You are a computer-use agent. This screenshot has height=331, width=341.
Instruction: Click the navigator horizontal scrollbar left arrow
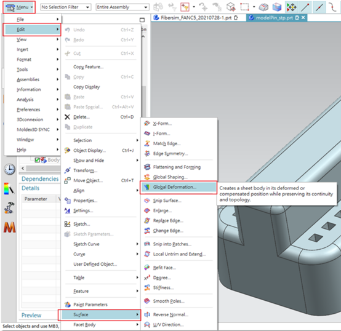coord(23,168)
